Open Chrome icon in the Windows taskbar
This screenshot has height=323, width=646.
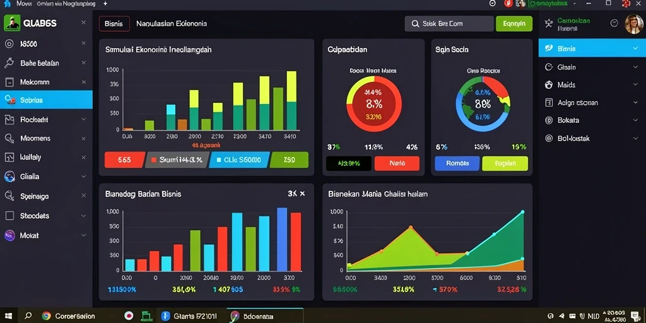[46, 316]
